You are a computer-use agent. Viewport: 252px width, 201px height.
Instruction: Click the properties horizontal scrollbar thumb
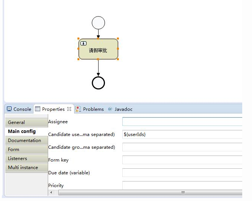pyautogui.click(x=150, y=192)
